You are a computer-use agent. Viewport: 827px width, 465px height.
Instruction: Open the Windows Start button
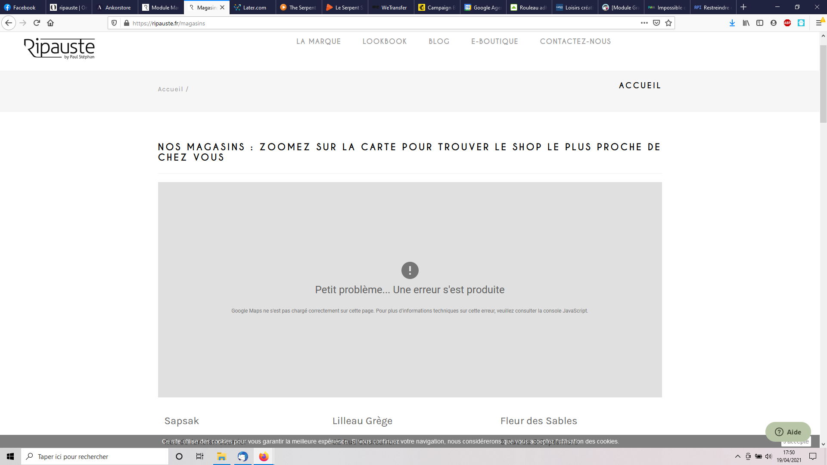[x=10, y=456]
